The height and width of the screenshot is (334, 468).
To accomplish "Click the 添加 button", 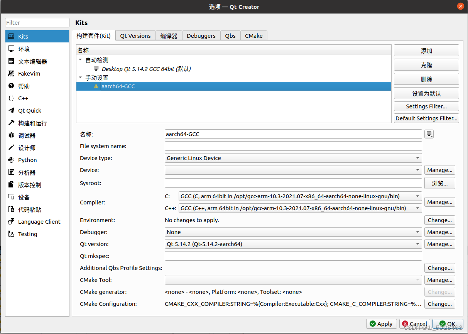I will (x=426, y=51).
